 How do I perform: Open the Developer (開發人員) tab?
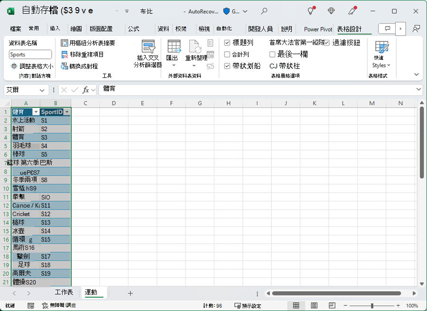click(x=260, y=29)
